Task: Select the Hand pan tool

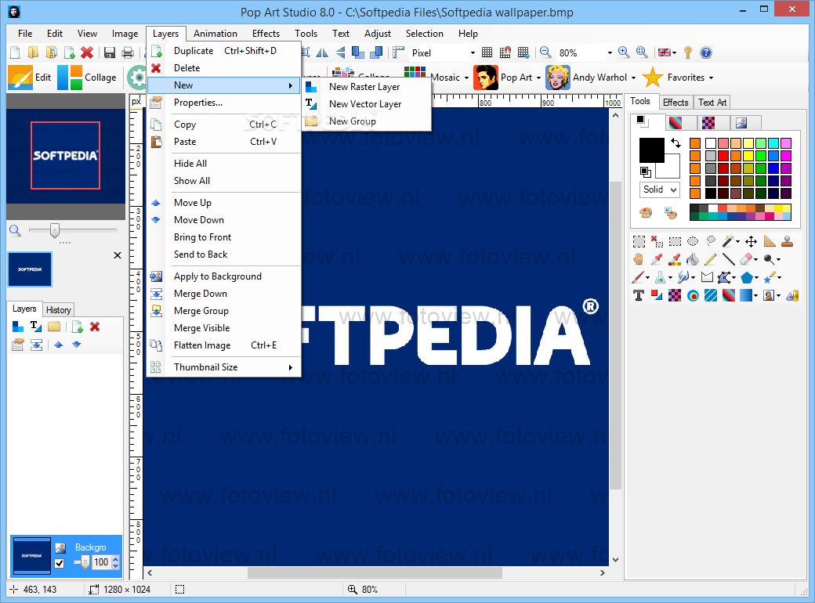Action: (638, 259)
